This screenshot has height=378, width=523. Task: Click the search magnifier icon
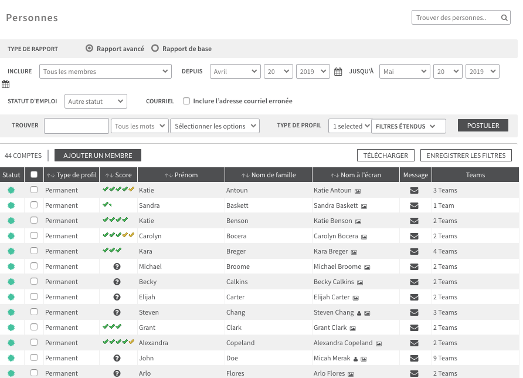(504, 18)
